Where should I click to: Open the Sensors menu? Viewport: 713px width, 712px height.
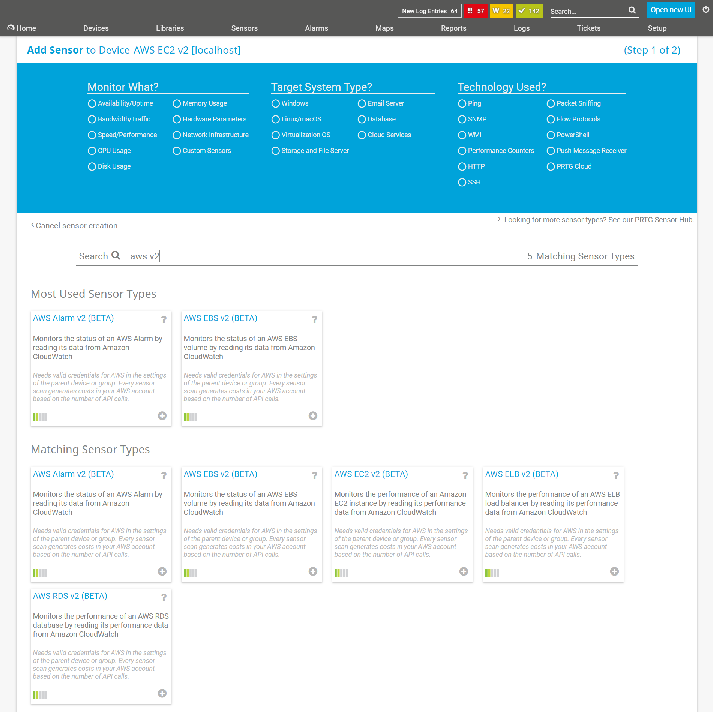[244, 28]
